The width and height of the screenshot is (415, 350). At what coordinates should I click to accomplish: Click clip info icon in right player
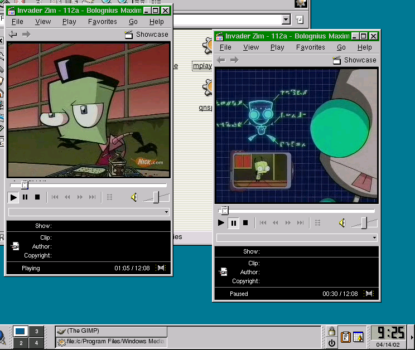pyautogui.click(x=223, y=272)
